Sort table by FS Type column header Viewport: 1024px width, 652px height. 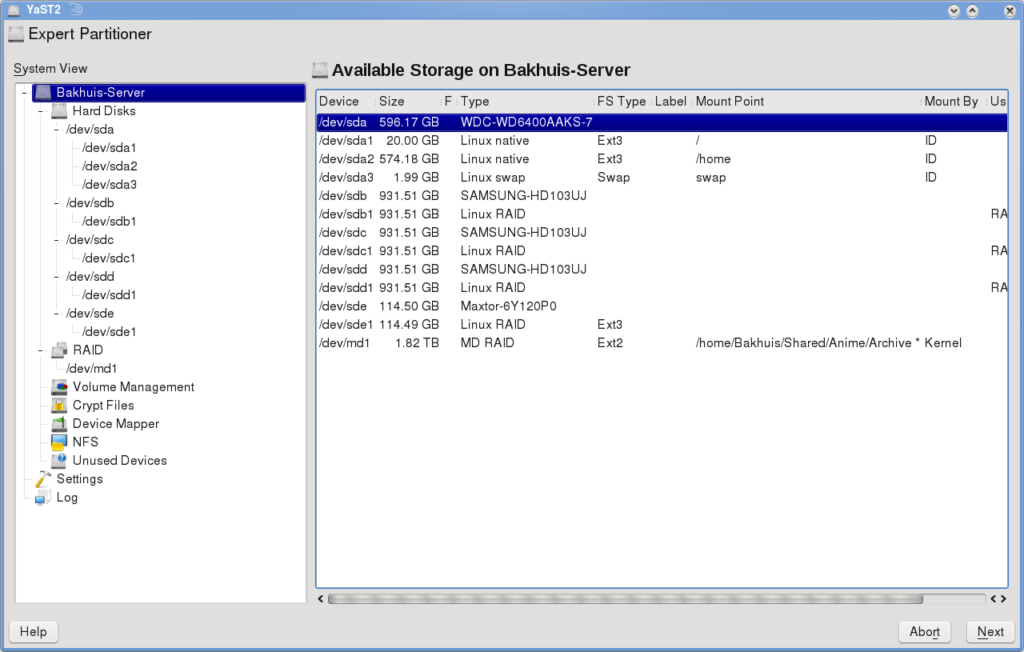[x=623, y=102]
